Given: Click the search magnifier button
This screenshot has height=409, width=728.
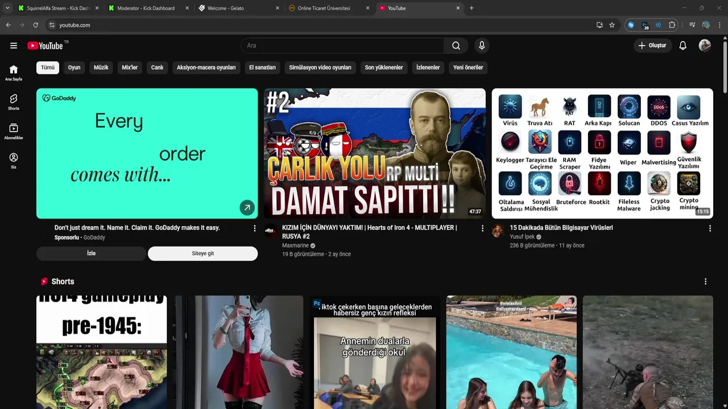Looking at the screenshot, I should pos(456,45).
